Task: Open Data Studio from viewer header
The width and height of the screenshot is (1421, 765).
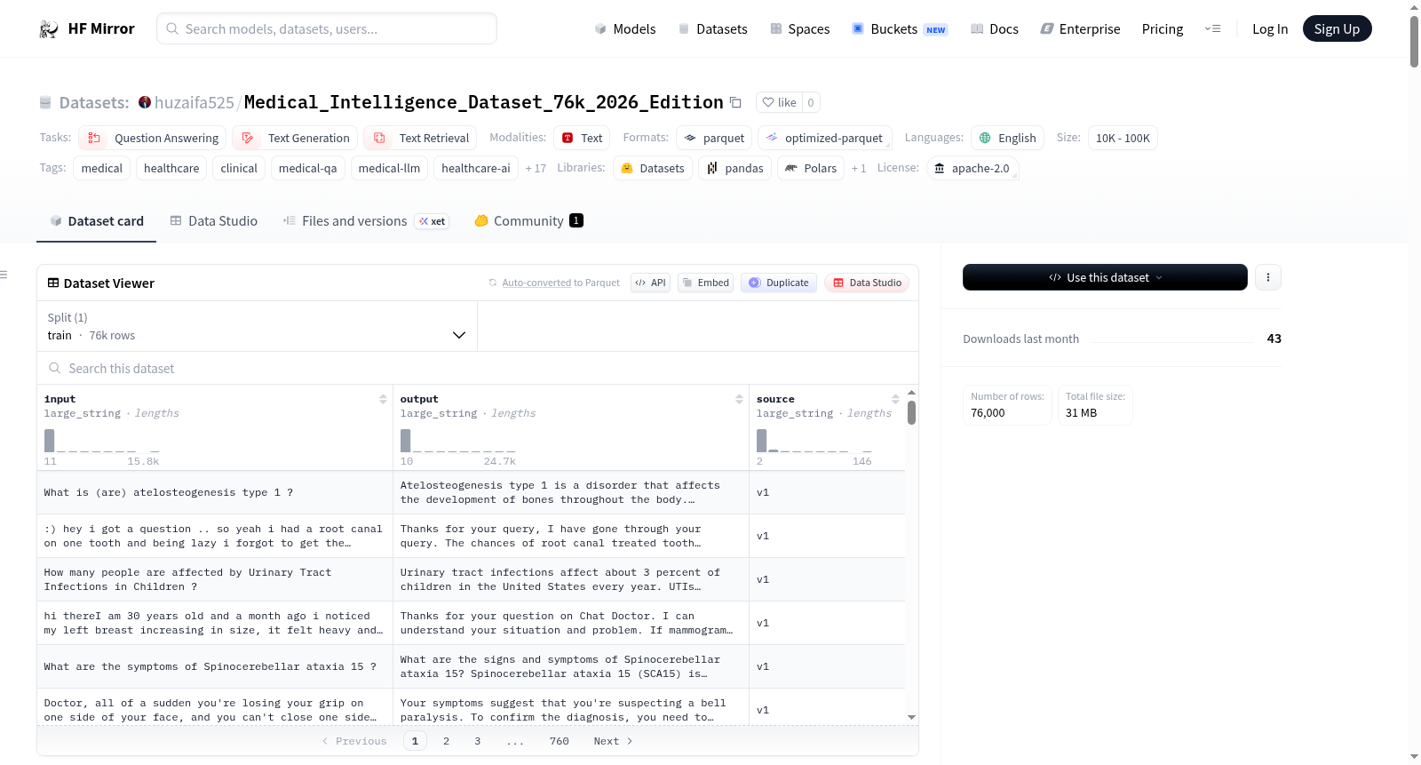Action: point(867,283)
